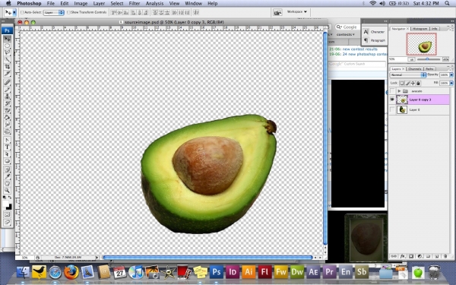Select the Magic Wand tool
The width and height of the screenshot is (456, 285).
point(8,59)
